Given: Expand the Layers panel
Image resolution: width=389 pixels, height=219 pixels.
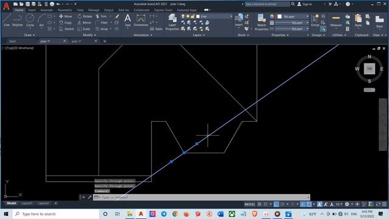Looking at the screenshot, I should 199,35.
